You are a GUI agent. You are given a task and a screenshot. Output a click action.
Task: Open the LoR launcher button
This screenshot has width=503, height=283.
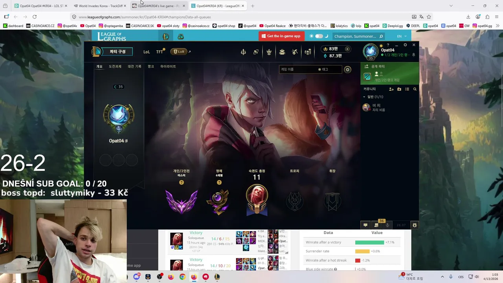[x=179, y=51]
